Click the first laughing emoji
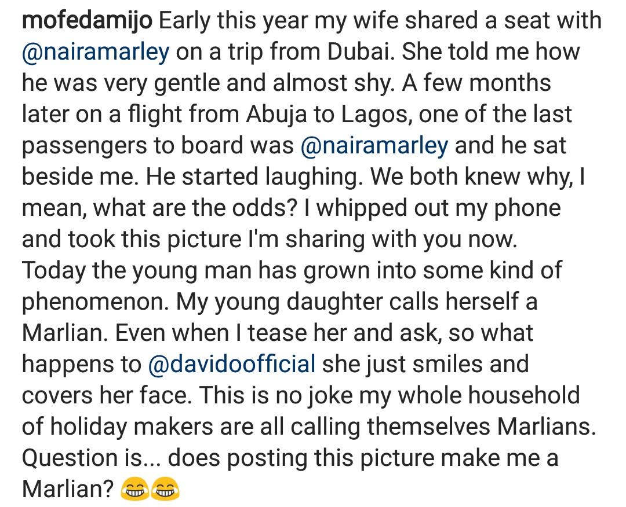 [x=134, y=490]
